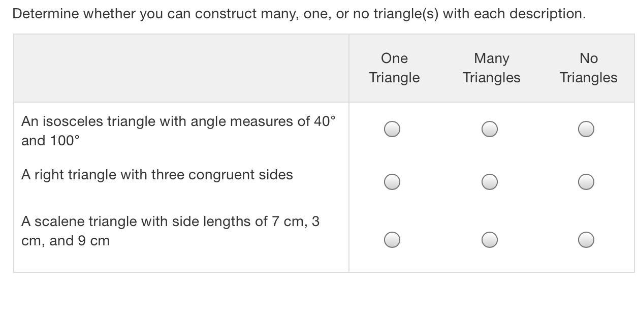Click the right triangle description text
The image size is (637, 318).
tap(157, 175)
